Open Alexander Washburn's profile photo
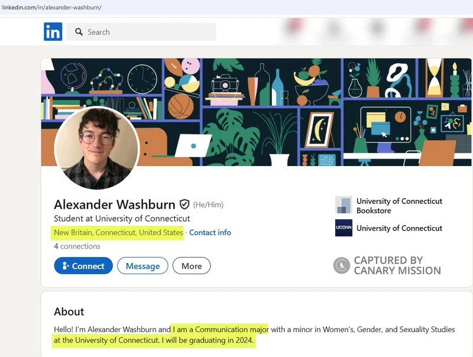Viewport: 473px width, 357px height. click(x=97, y=148)
